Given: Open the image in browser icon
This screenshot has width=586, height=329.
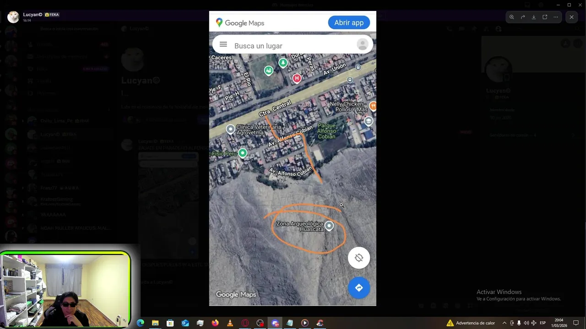Looking at the screenshot, I should (545, 17).
